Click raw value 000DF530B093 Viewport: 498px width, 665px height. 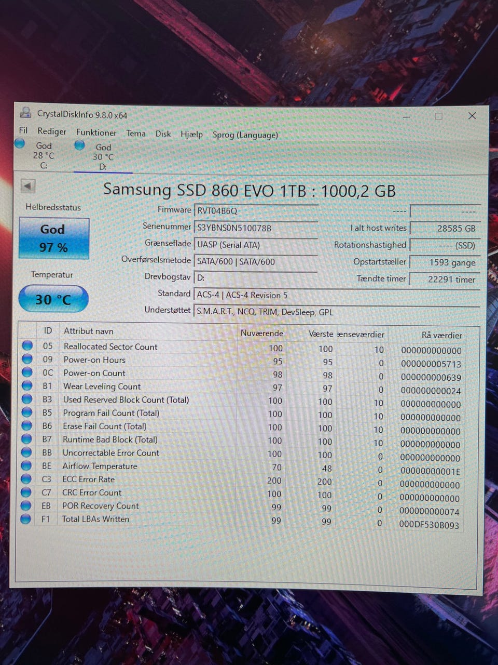tap(429, 525)
